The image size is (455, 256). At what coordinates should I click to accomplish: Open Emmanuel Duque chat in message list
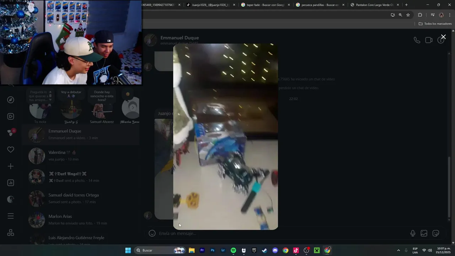coord(81,134)
